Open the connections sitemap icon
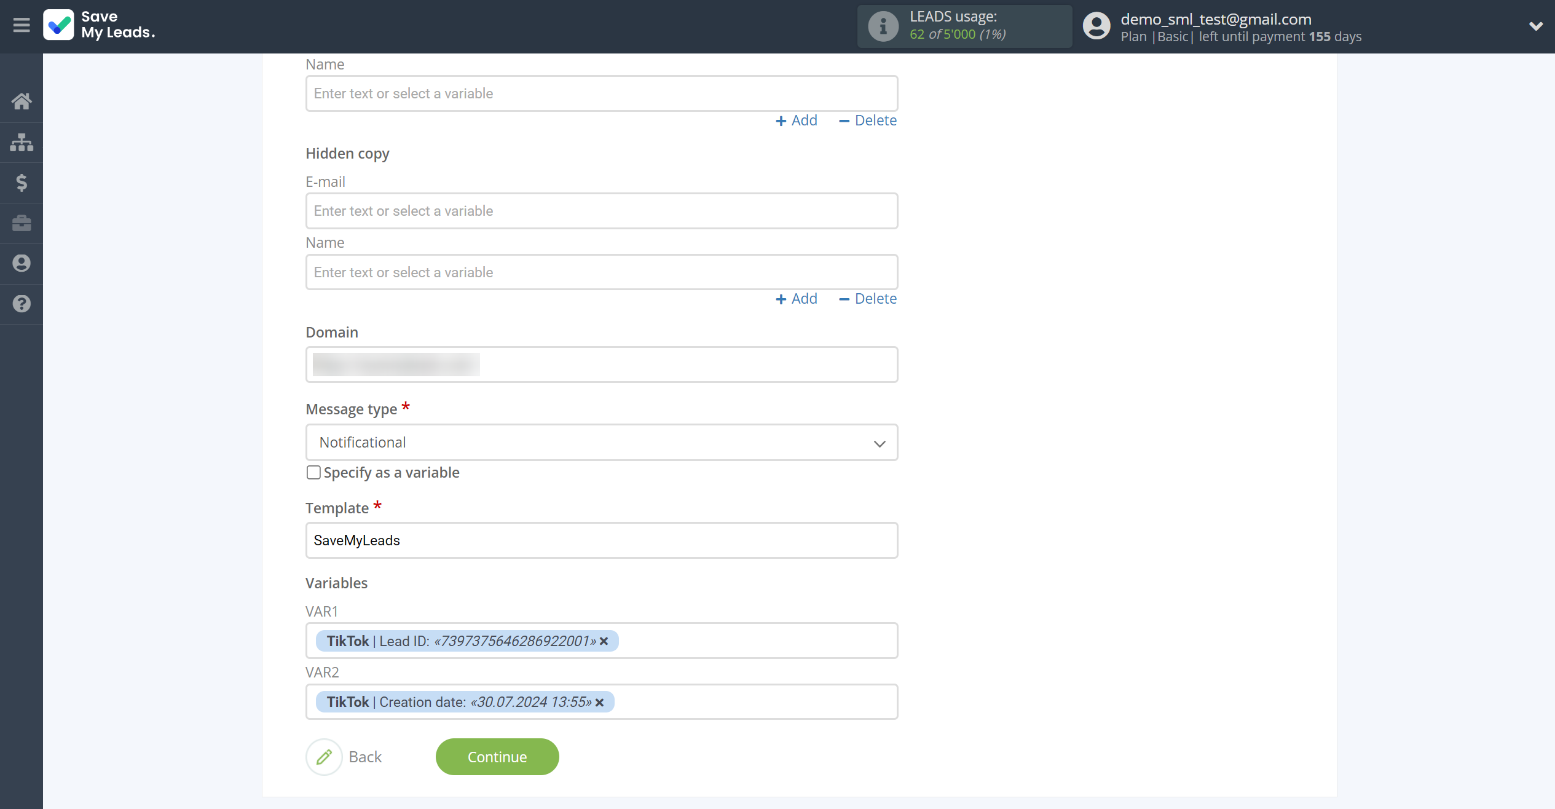1555x809 pixels. pos(22,142)
